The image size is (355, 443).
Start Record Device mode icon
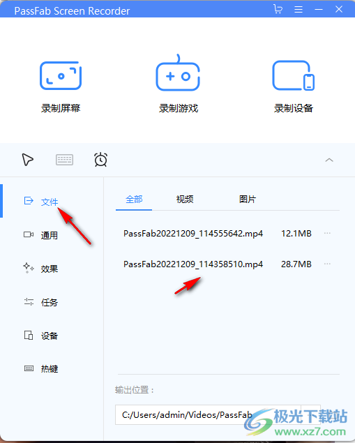(x=294, y=75)
